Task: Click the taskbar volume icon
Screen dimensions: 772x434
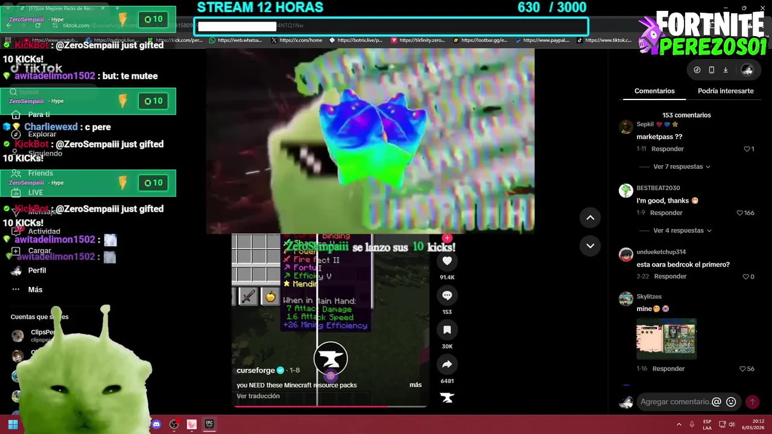Action: pos(732,424)
